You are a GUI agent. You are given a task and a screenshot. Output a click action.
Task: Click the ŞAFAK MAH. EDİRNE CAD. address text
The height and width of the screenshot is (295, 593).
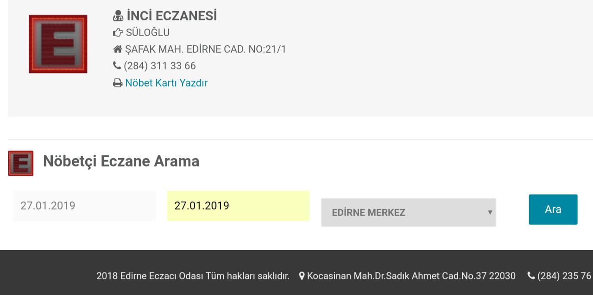tap(206, 49)
